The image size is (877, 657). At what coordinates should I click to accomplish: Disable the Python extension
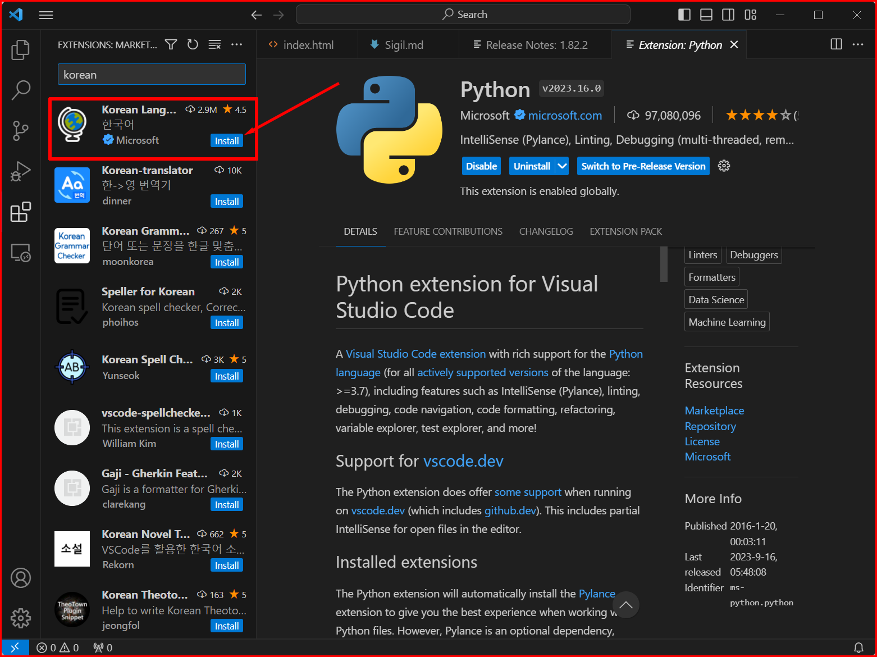point(481,166)
